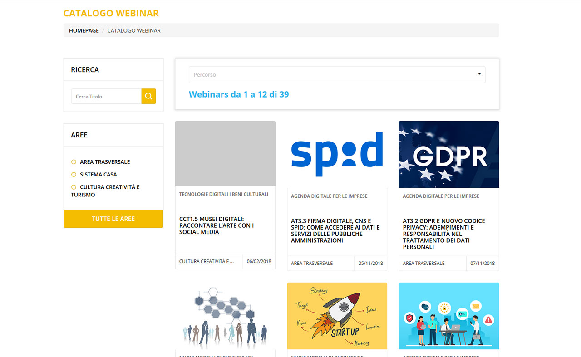Go to Homepage breadcrumb link
The width and height of the screenshot is (581, 357).
pyautogui.click(x=84, y=31)
